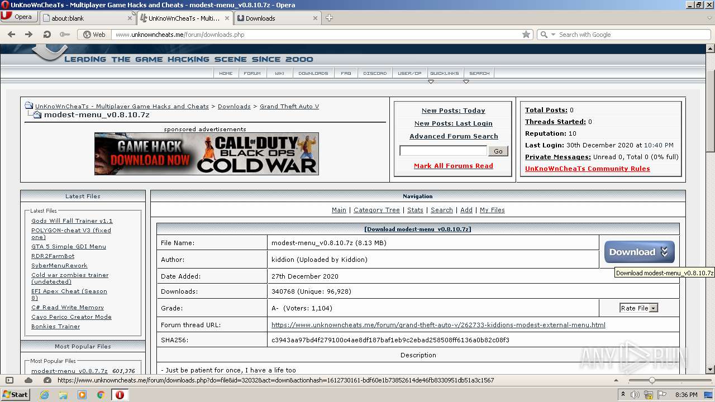Open Advanced Forum Search
This screenshot has width=715, height=402.
(454, 136)
